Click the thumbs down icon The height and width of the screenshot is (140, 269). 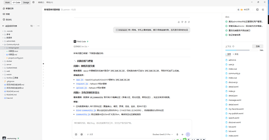point(182,22)
